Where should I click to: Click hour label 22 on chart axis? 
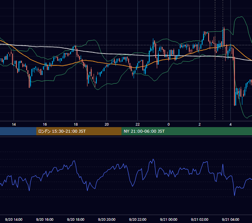click(x=137, y=125)
